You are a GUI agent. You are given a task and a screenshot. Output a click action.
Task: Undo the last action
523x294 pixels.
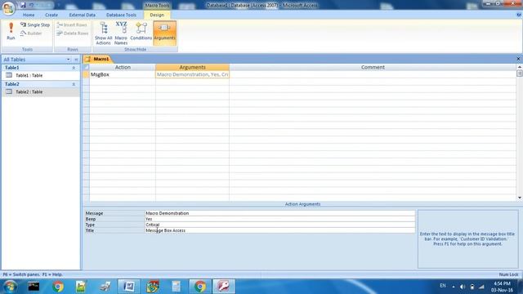click(32, 5)
